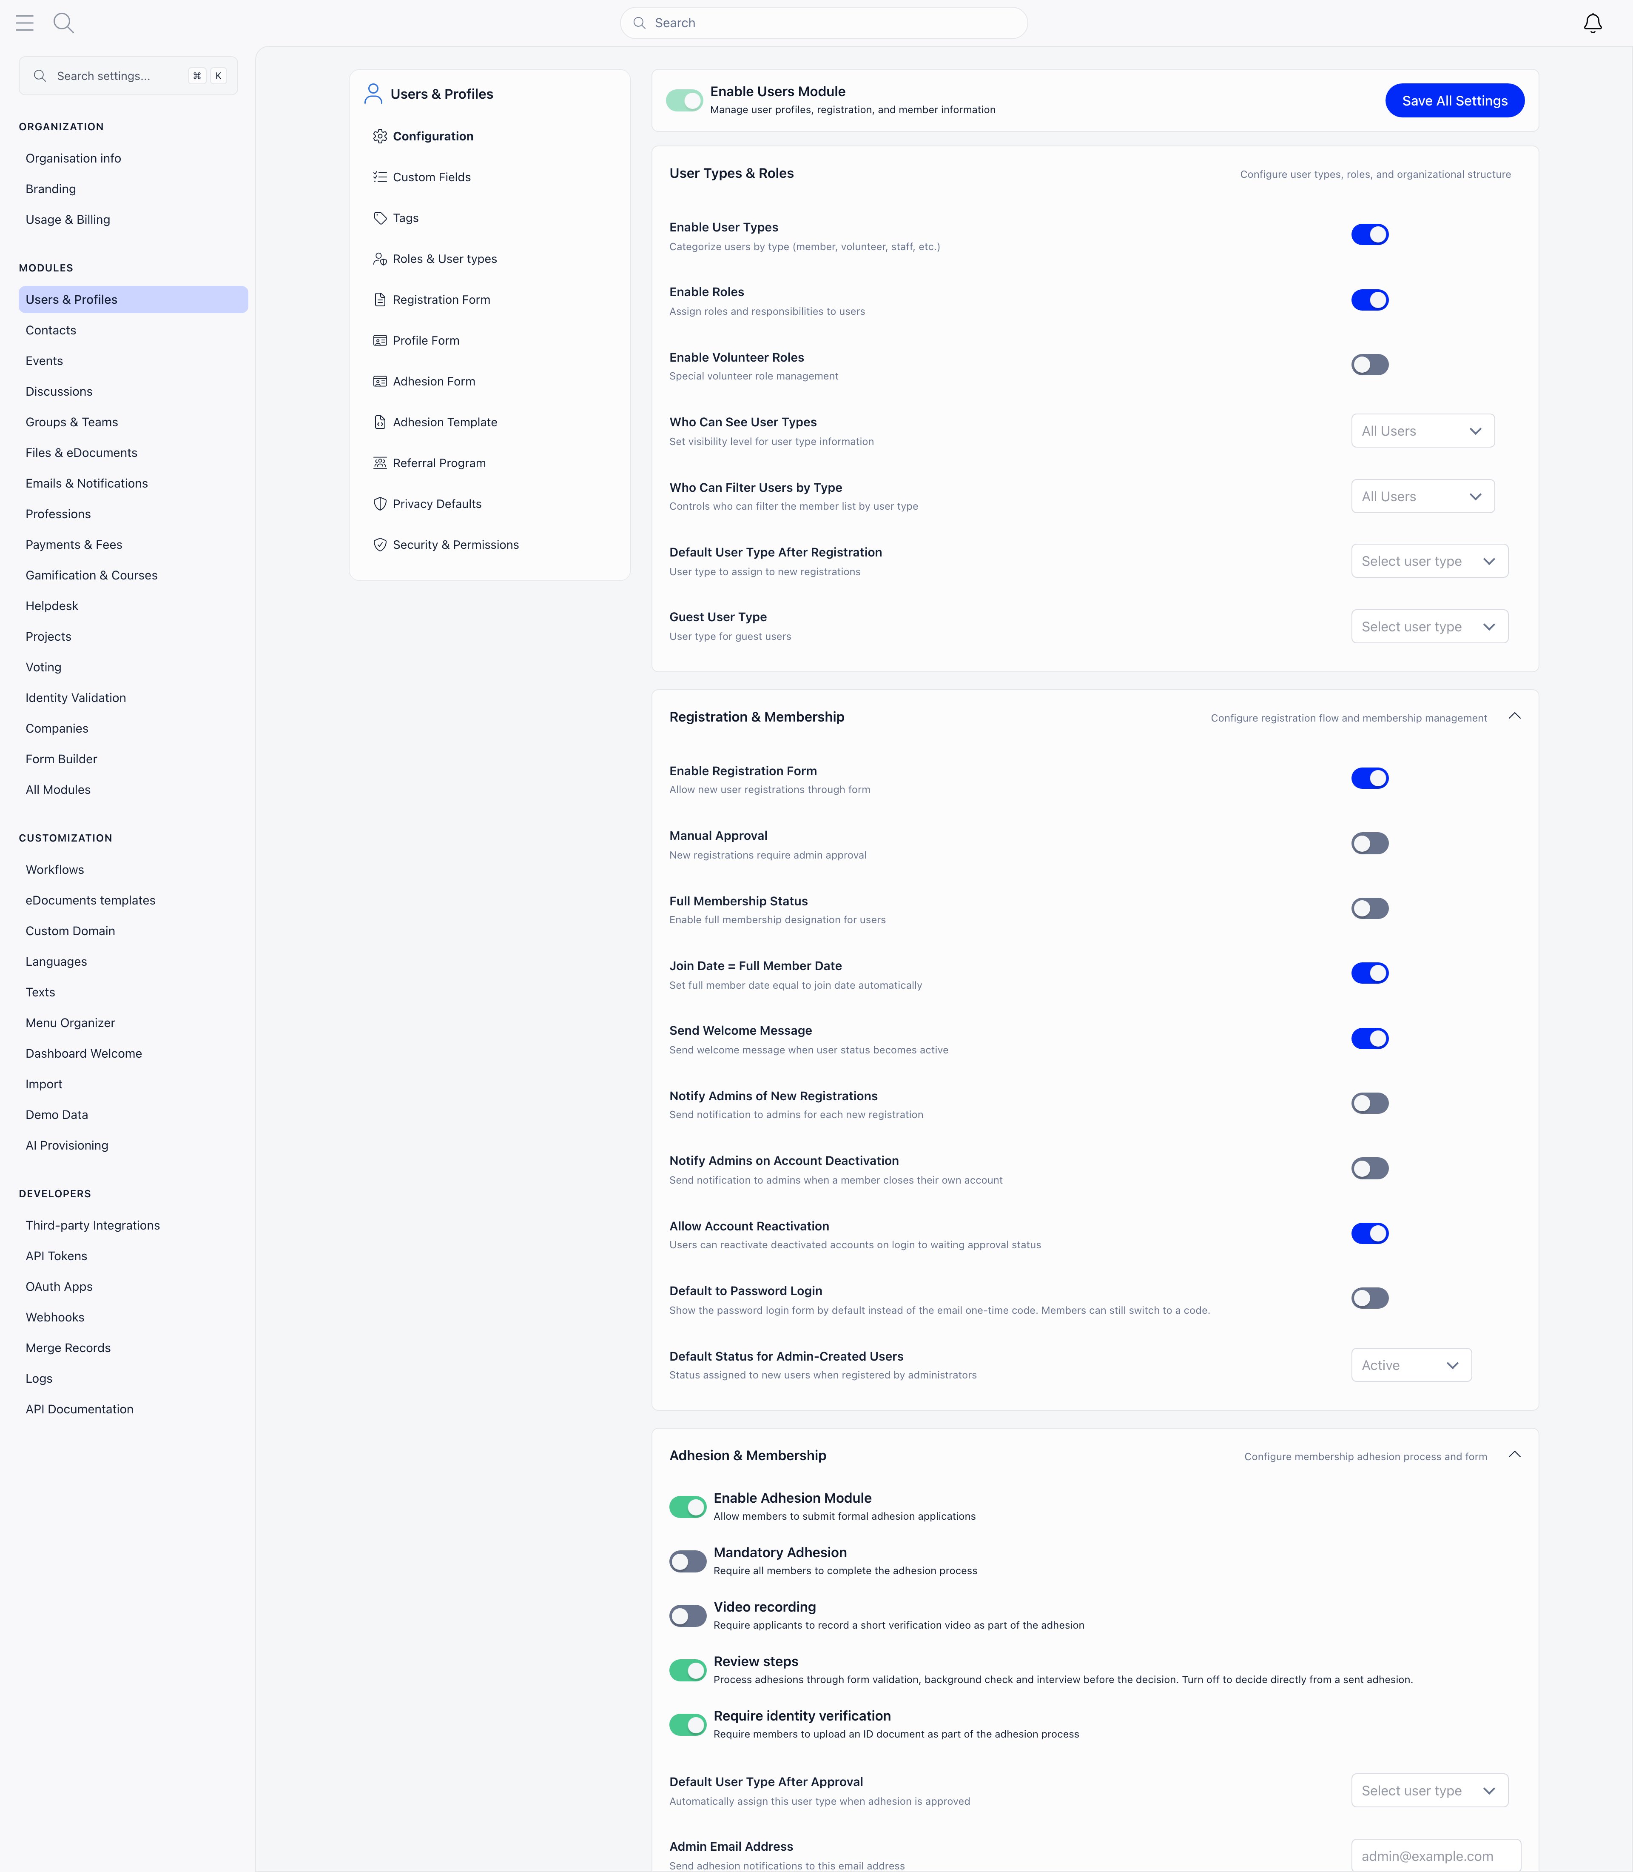The height and width of the screenshot is (1872, 1633).
Task: Toggle Join Date = Full Member Date
Action: [1370, 973]
